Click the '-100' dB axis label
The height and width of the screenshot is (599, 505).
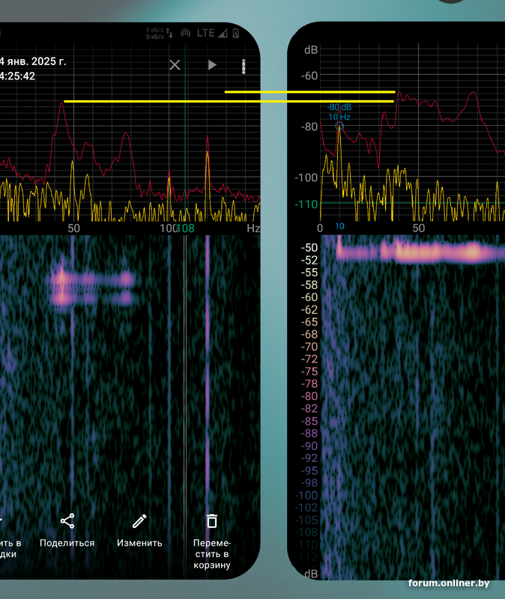[306, 177]
